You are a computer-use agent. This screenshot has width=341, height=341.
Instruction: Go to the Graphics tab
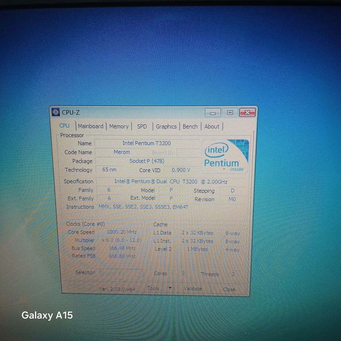pyautogui.click(x=166, y=127)
